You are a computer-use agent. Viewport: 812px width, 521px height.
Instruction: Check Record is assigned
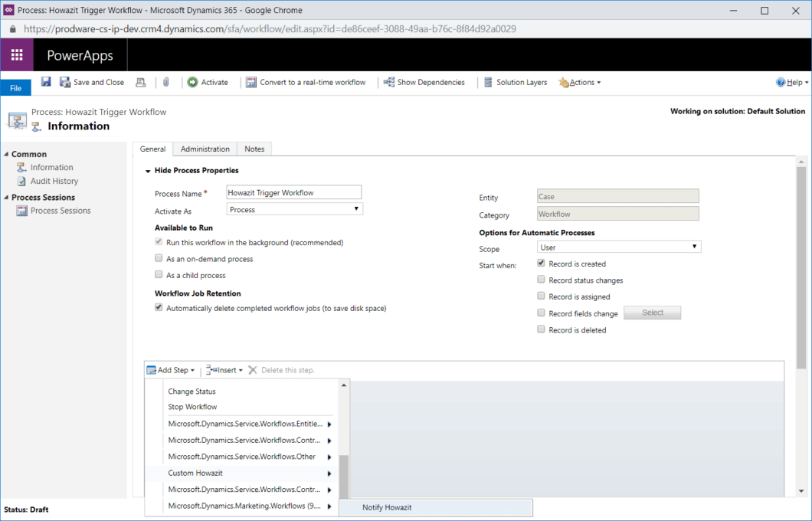coord(541,297)
